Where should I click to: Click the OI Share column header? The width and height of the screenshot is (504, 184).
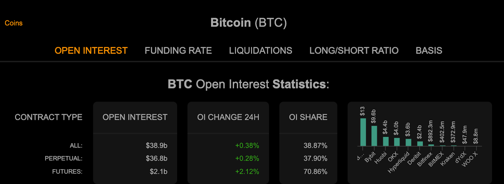pyautogui.click(x=308, y=117)
